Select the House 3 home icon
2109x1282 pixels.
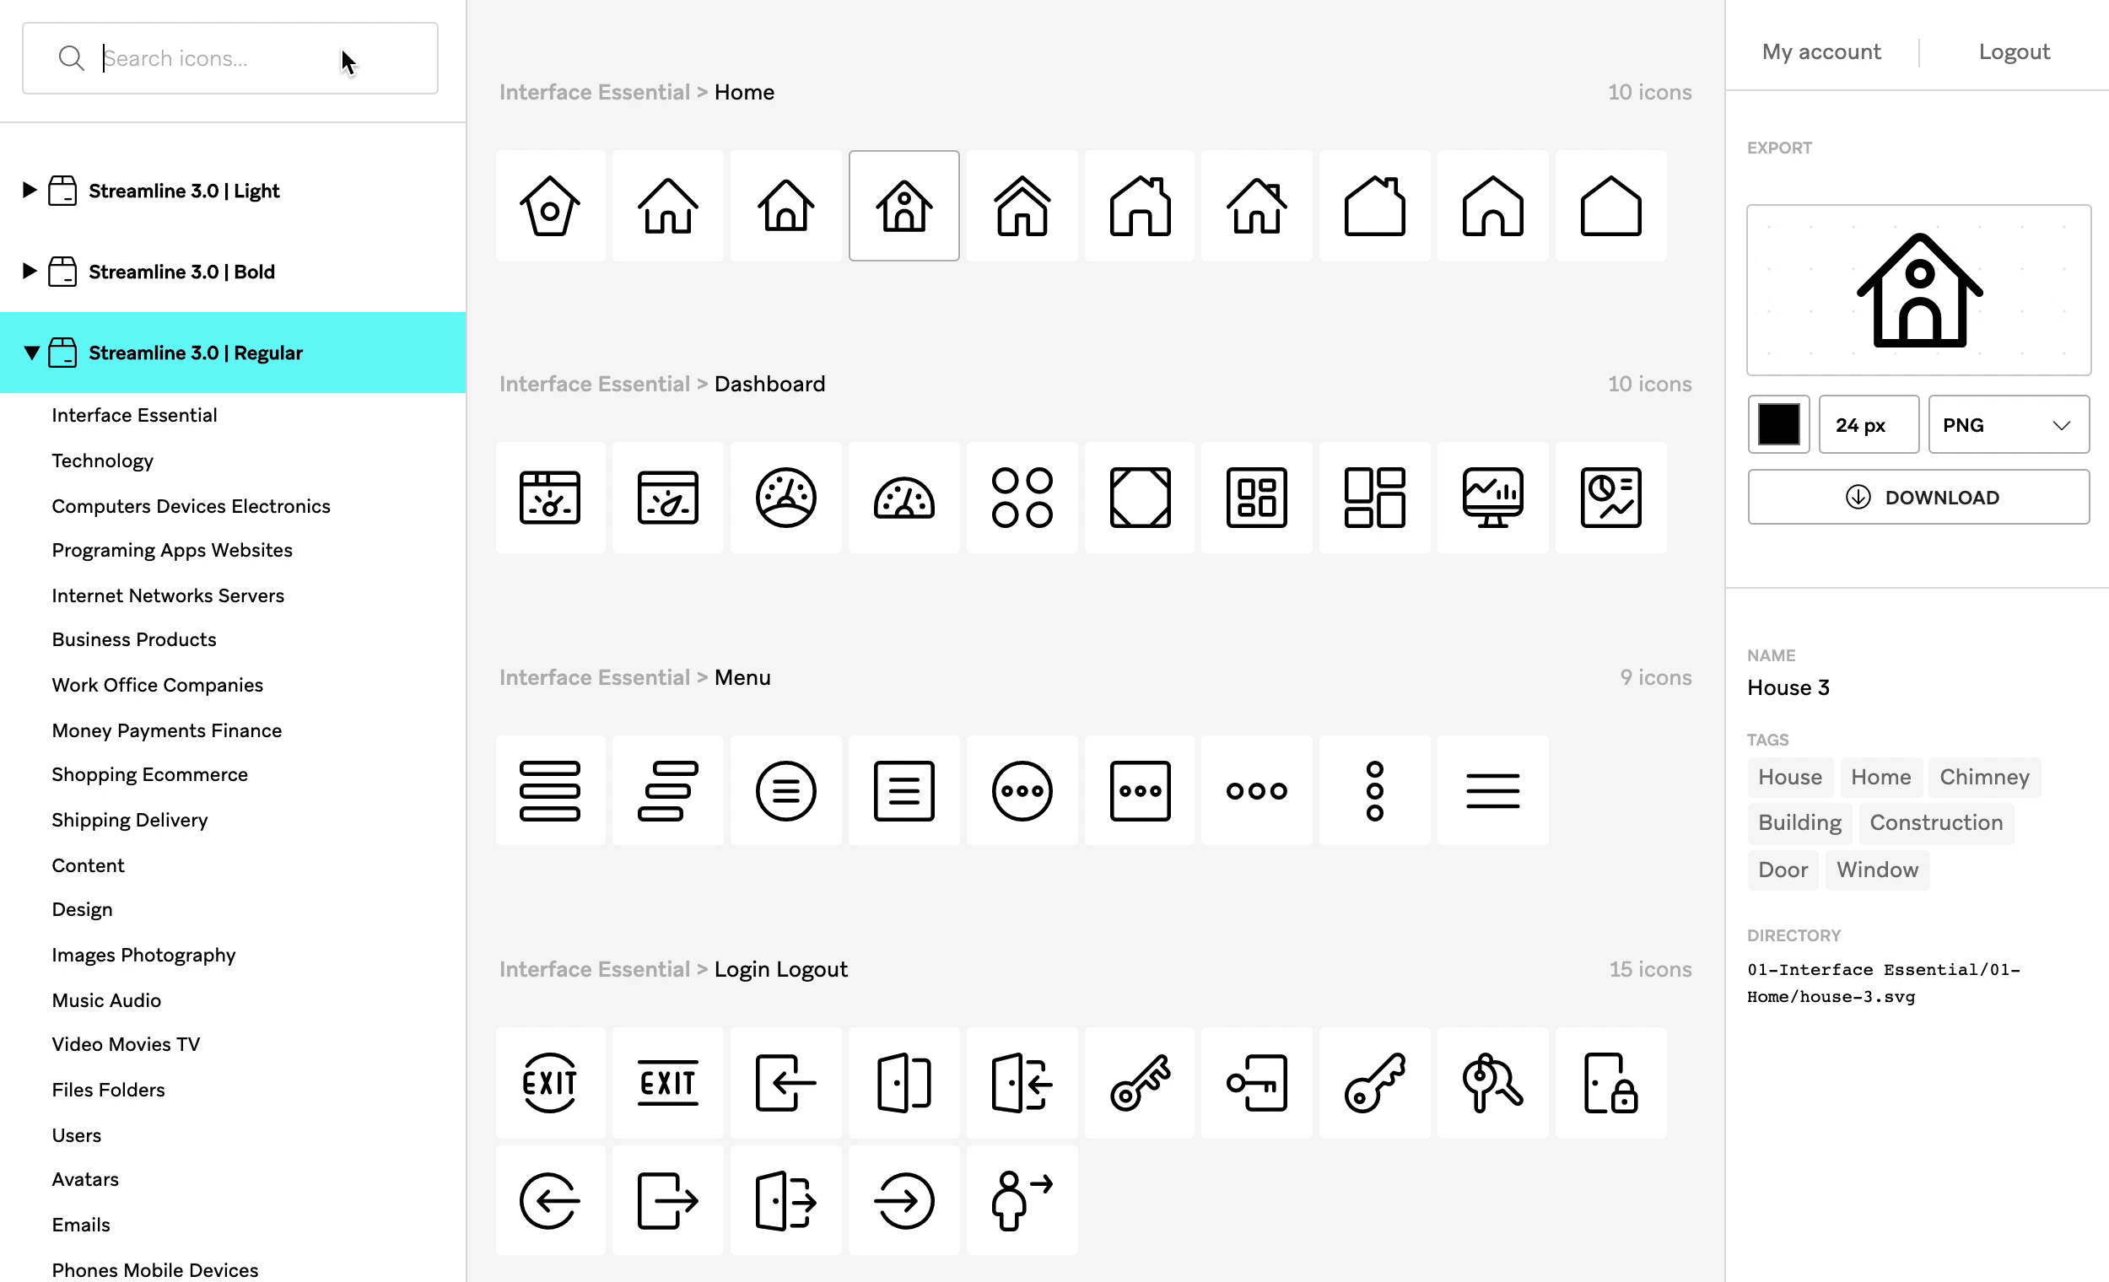(x=903, y=205)
